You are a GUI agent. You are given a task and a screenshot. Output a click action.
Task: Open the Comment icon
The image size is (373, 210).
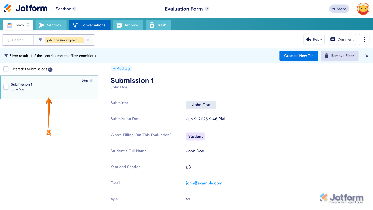[333, 39]
